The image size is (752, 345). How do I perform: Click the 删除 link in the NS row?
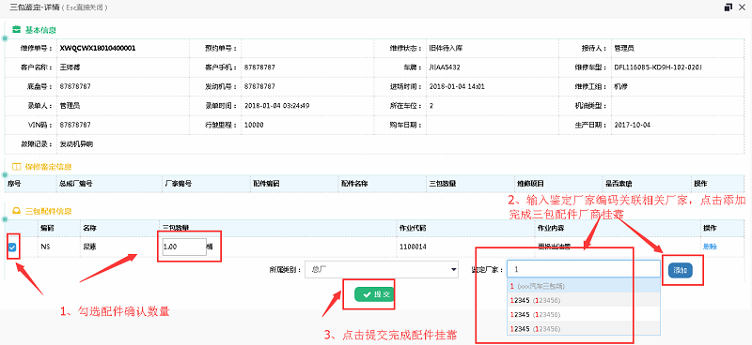[710, 247]
